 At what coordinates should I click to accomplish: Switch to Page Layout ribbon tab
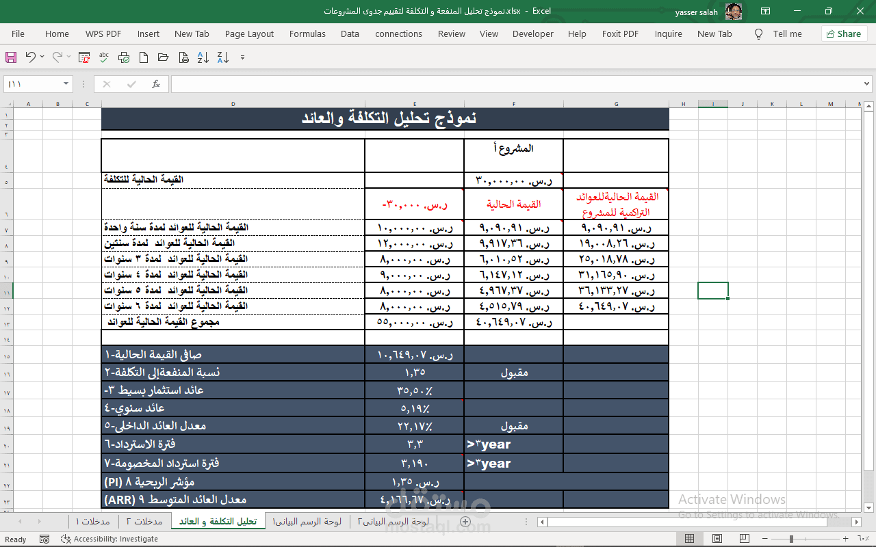249,34
